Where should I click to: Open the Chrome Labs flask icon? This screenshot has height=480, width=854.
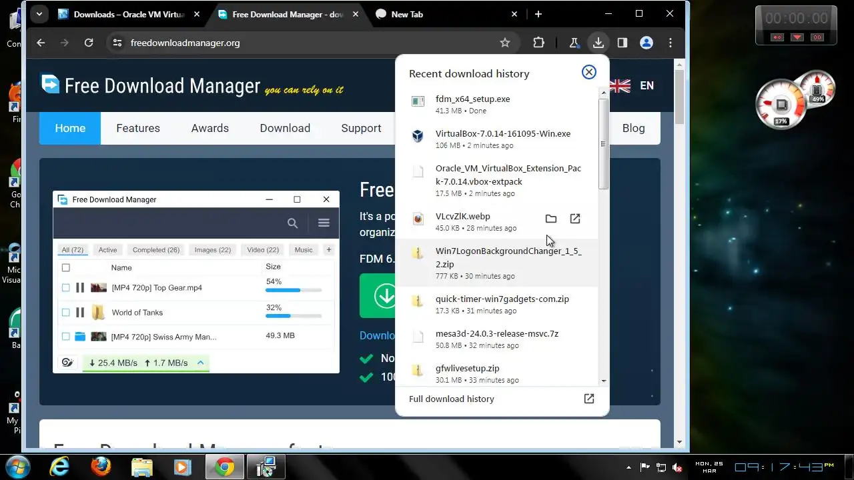pyautogui.click(x=573, y=43)
